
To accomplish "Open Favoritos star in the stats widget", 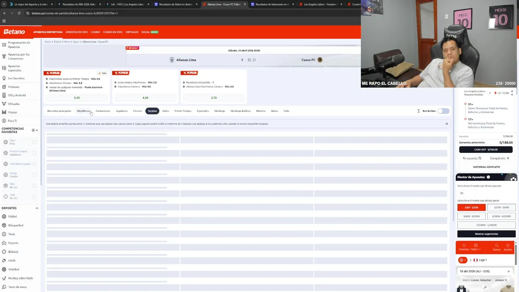I will coord(463,247).
